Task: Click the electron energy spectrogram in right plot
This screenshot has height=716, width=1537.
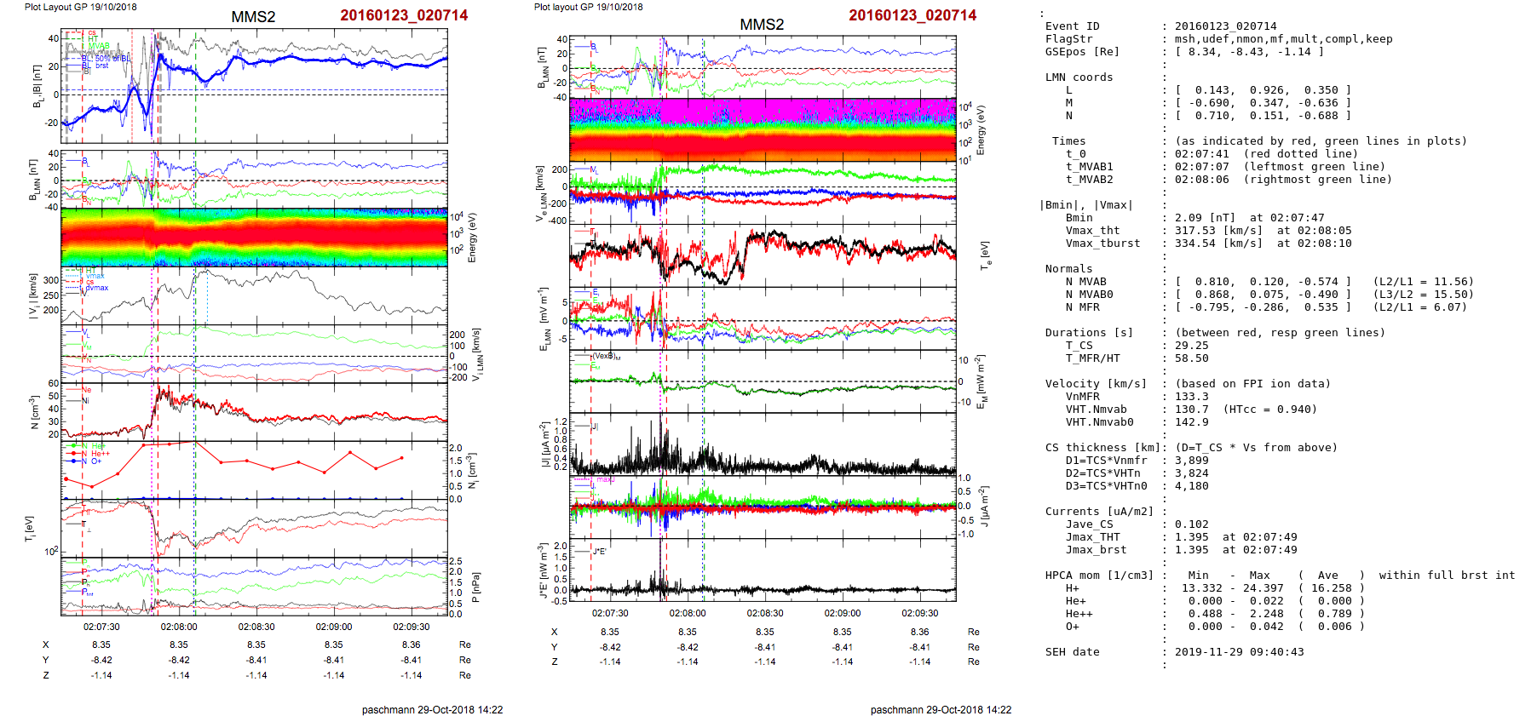Action: coord(763,130)
